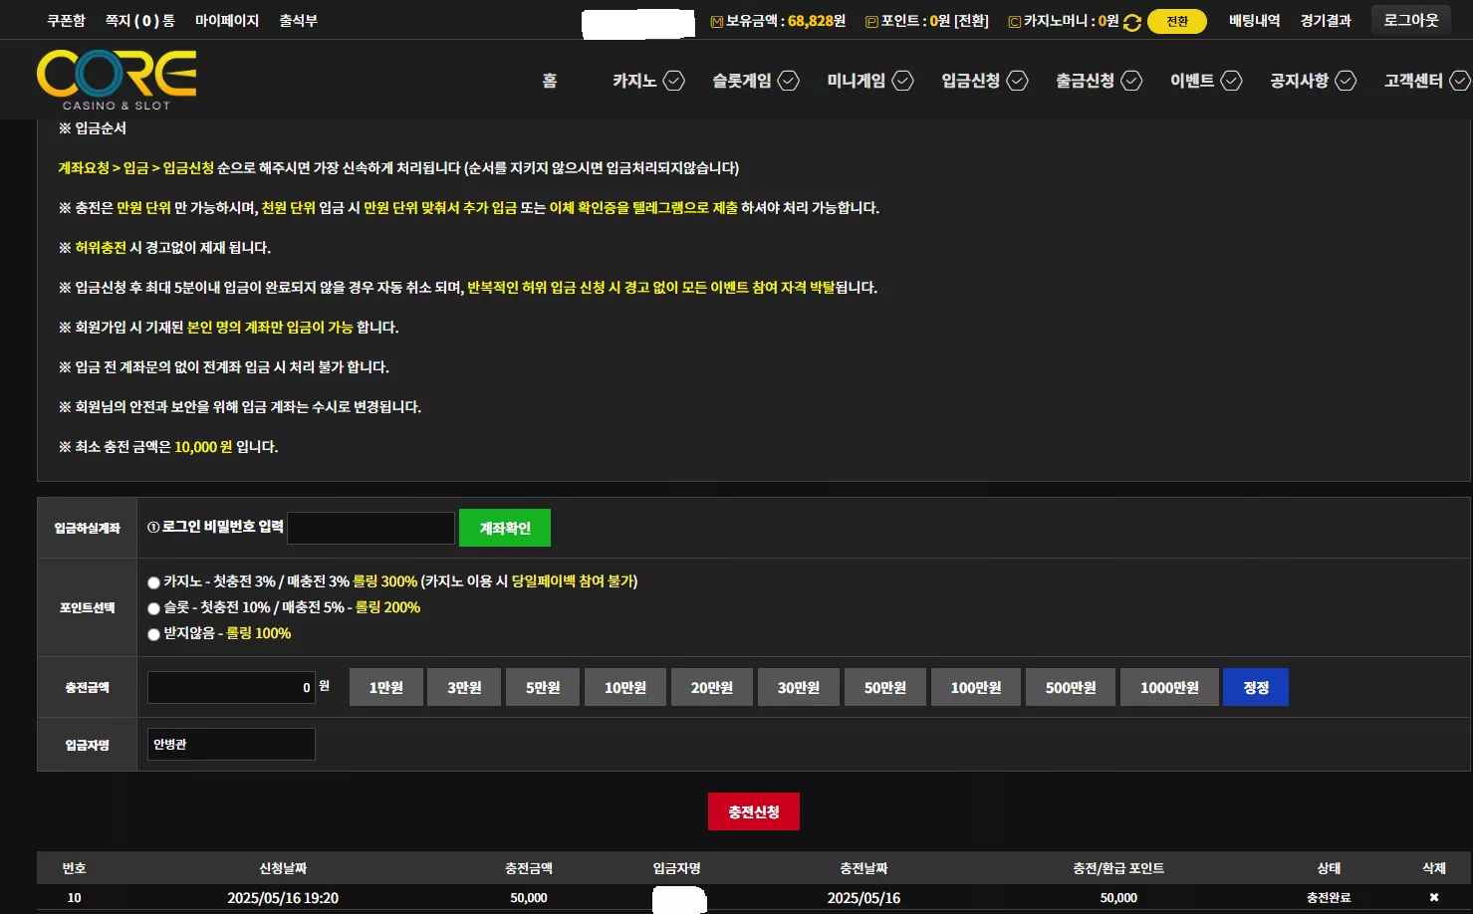Click the 포인트 P icon
The width and height of the screenshot is (1473, 914).
point(871,22)
